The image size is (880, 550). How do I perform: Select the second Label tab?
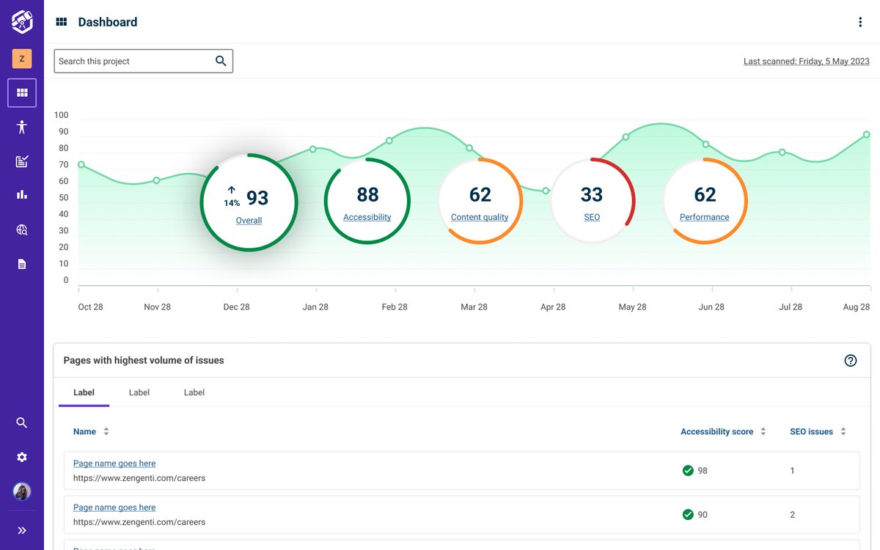[139, 392]
